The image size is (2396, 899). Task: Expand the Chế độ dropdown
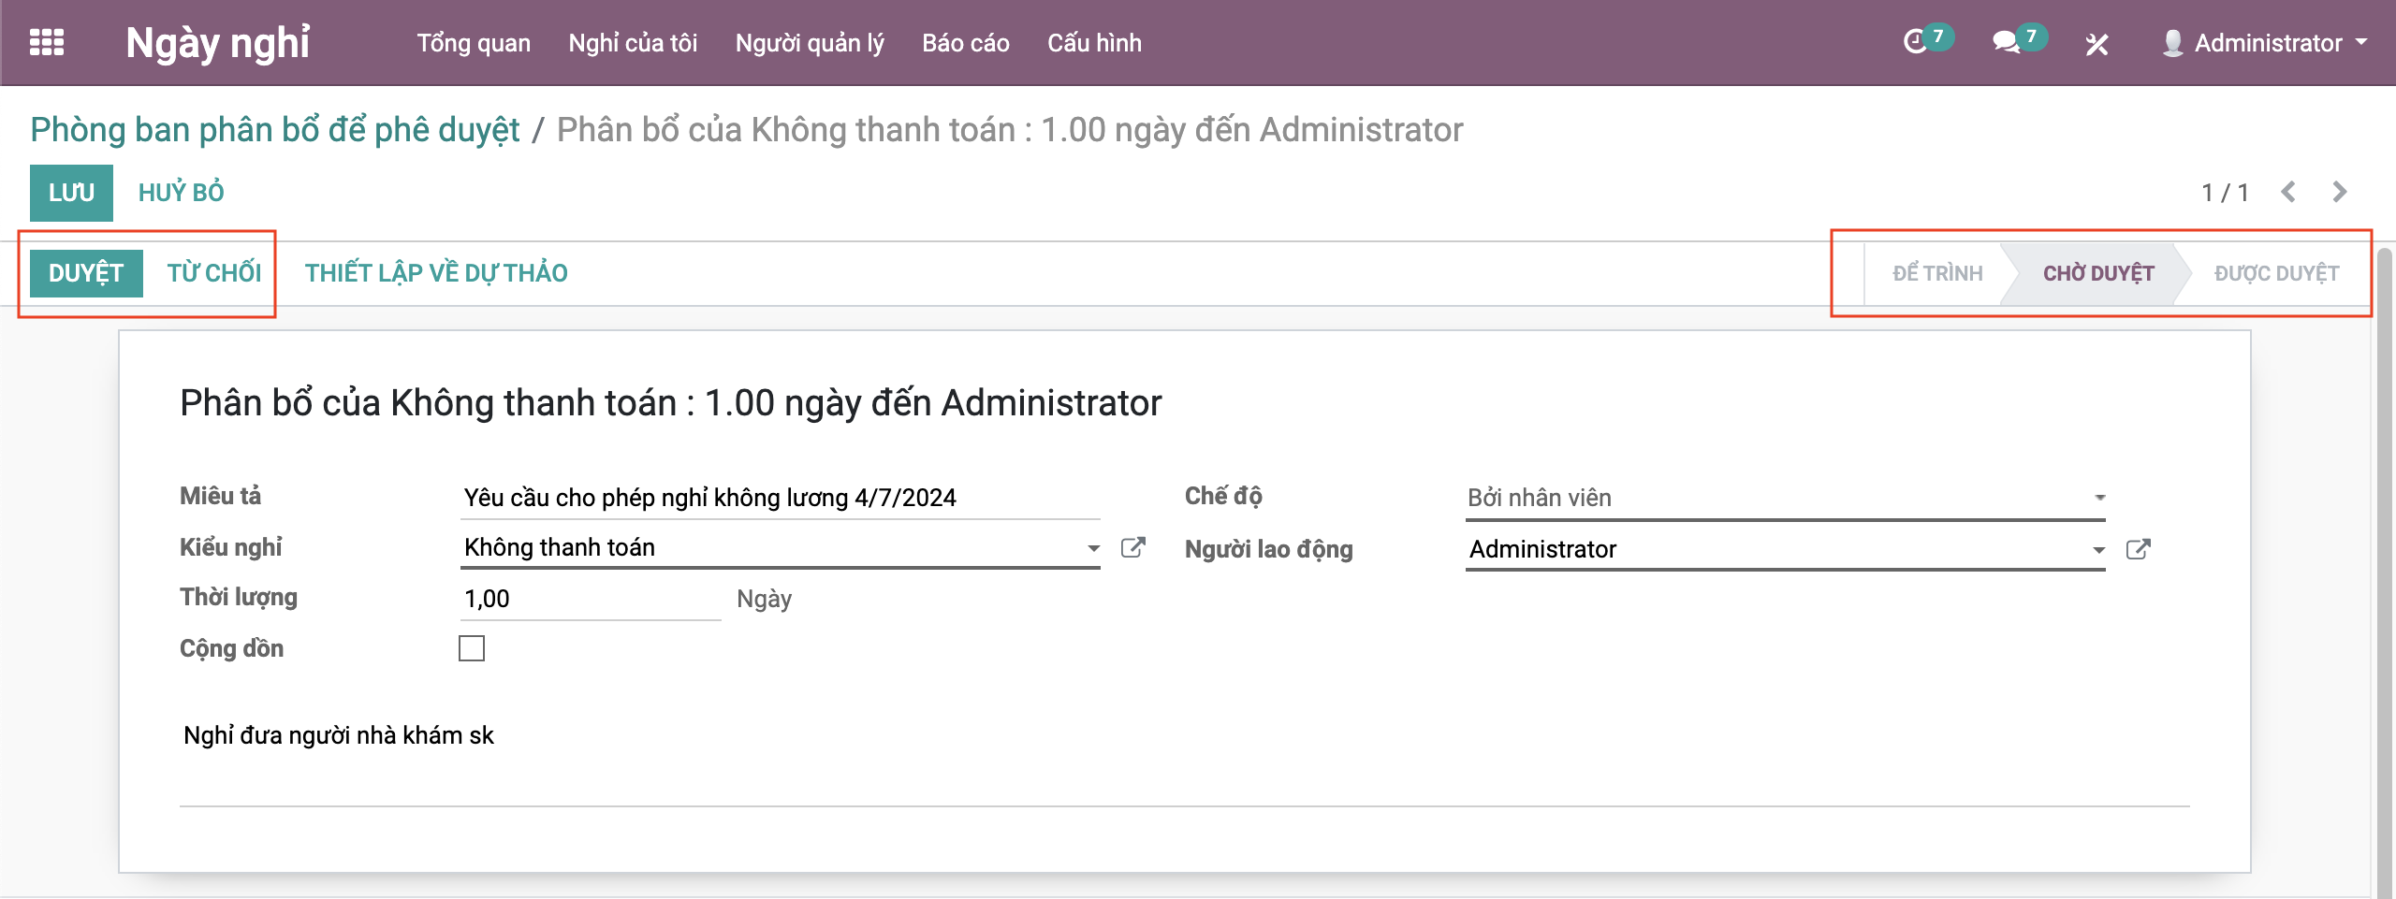[2099, 498]
